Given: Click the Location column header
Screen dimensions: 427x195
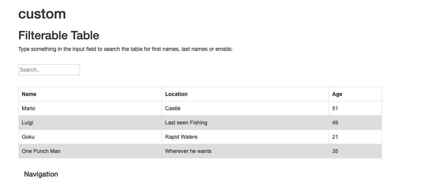Looking at the screenshot, I should [176, 94].
